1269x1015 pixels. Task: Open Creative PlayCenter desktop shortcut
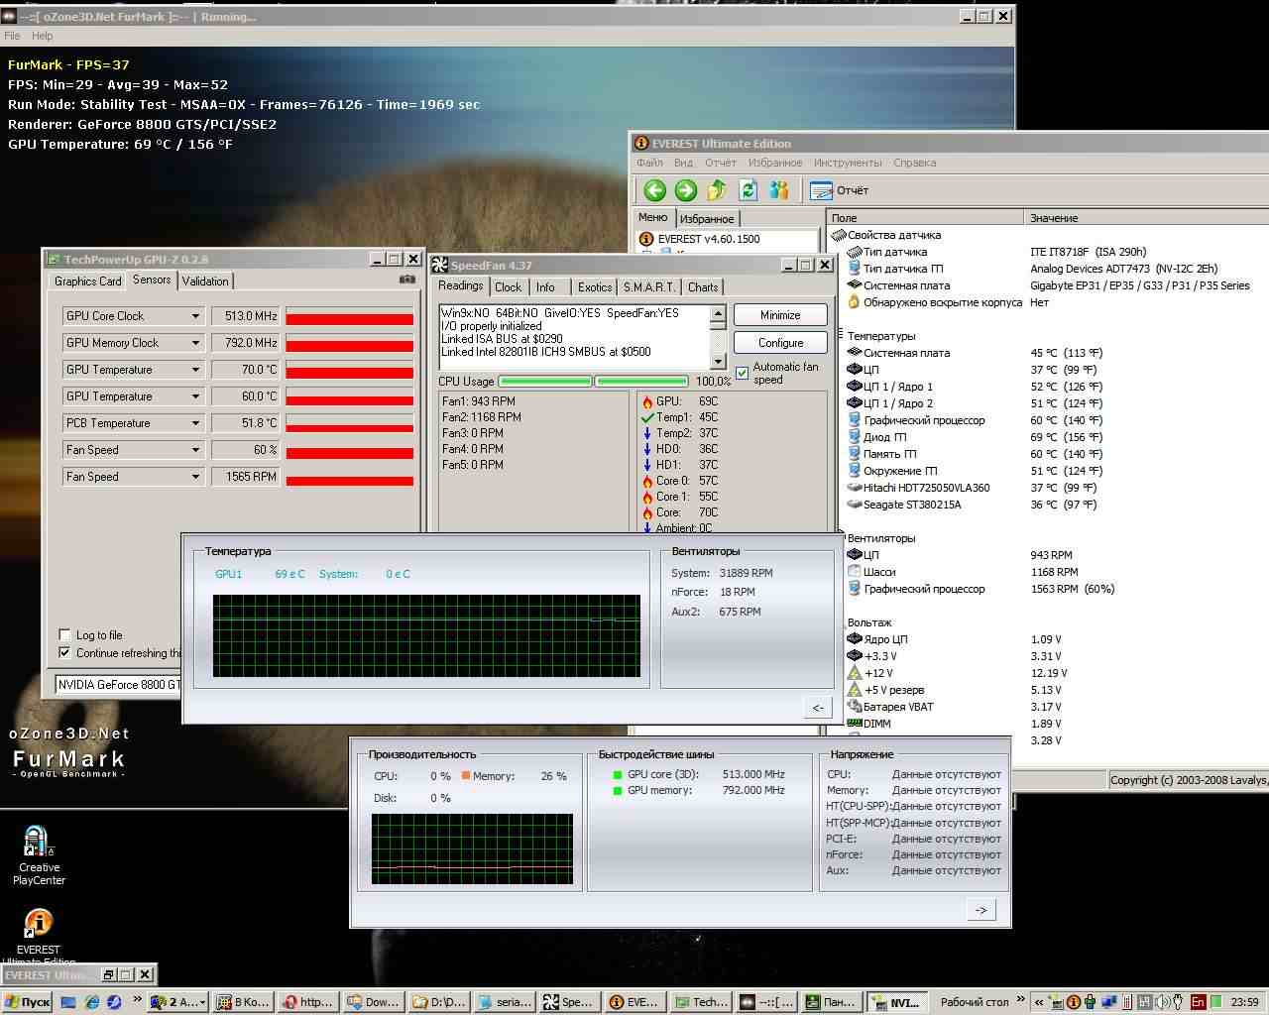38,853
